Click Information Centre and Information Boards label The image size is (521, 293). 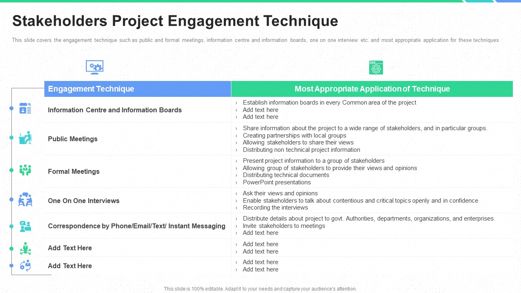pyautogui.click(x=115, y=110)
